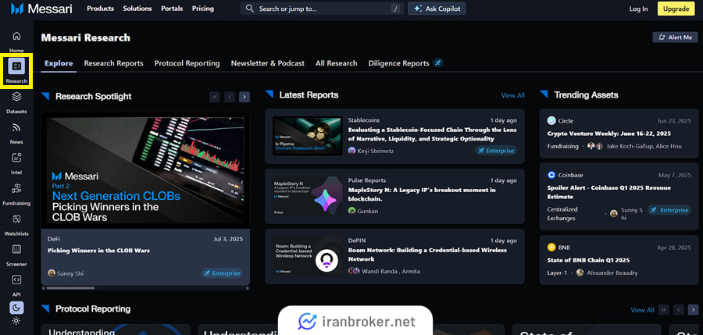The height and width of the screenshot is (335, 703).
Task: Open the Messari logo home link
Action: click(x=41, y=9)
